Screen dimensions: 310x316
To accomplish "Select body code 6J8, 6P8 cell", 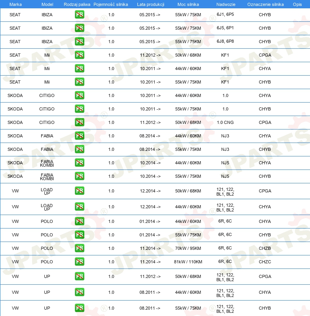I will [225, 41].
